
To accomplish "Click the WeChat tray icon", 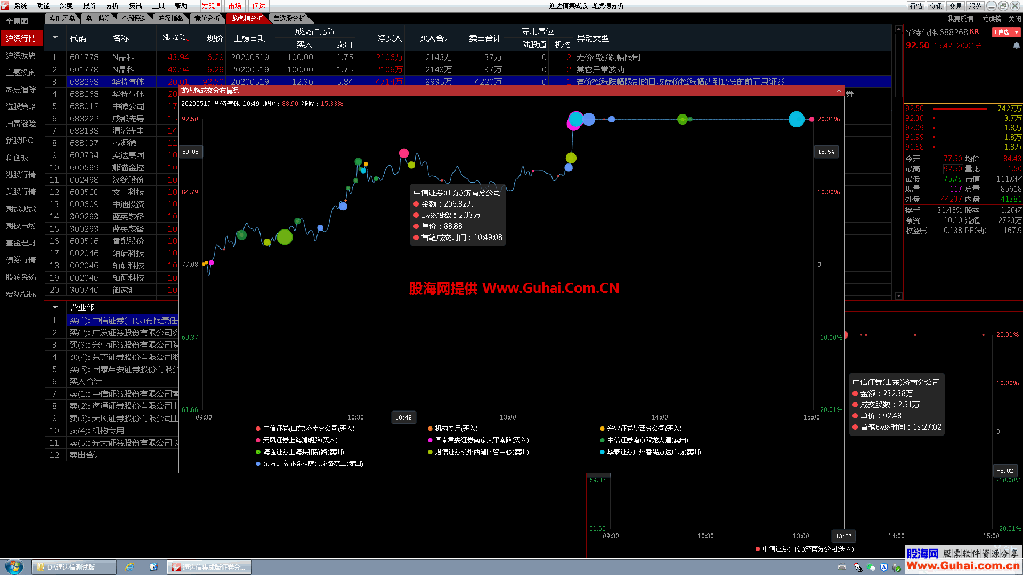I will tap(871, 568).
